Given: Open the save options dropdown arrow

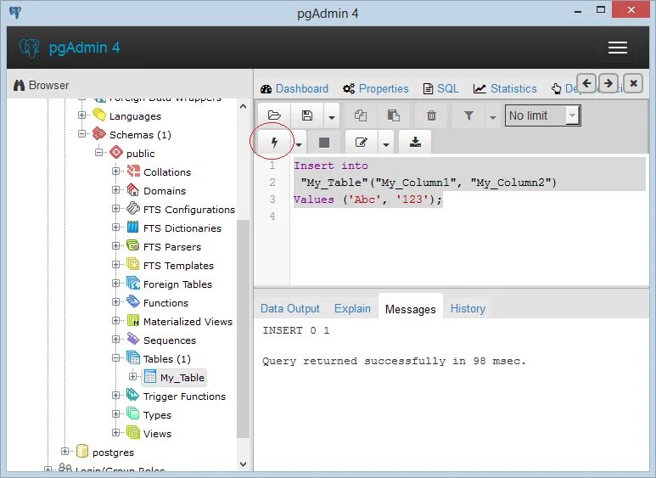Looking at the screenshot, I should (x=332, y=117).
